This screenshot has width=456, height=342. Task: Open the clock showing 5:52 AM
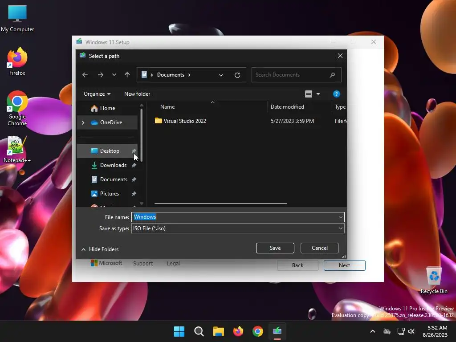click(435, 331)
